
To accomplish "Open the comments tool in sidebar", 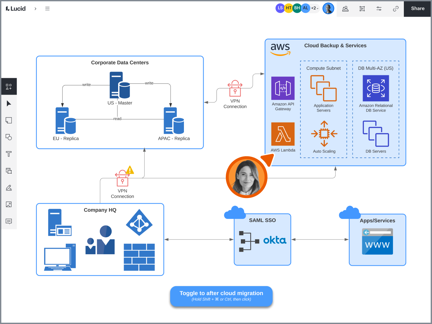I will click(x=9, y=221).
